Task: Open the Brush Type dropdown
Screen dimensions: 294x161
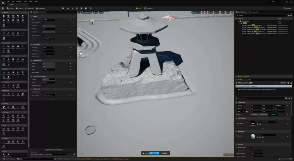Action: 49,48
